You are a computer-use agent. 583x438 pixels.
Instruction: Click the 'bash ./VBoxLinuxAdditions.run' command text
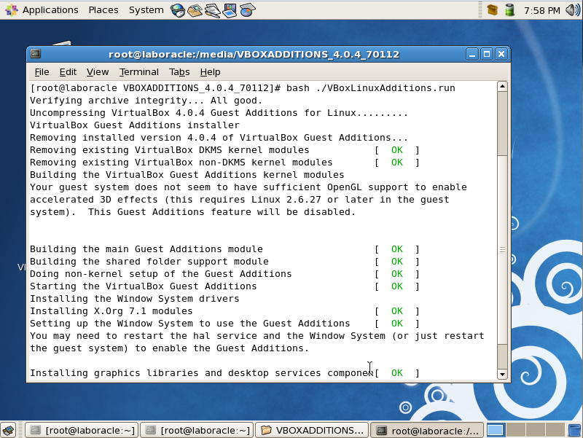(370, 88)
